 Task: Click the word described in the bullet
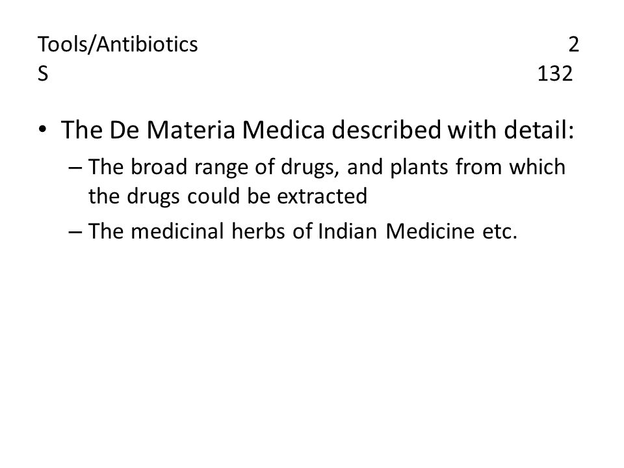(386, 130)
